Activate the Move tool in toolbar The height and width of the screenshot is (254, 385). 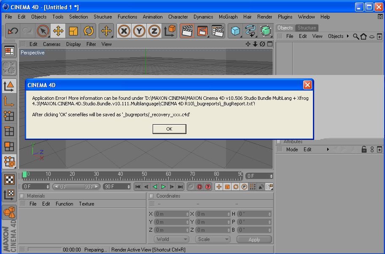pyautogui.click(x=58, y=31)
